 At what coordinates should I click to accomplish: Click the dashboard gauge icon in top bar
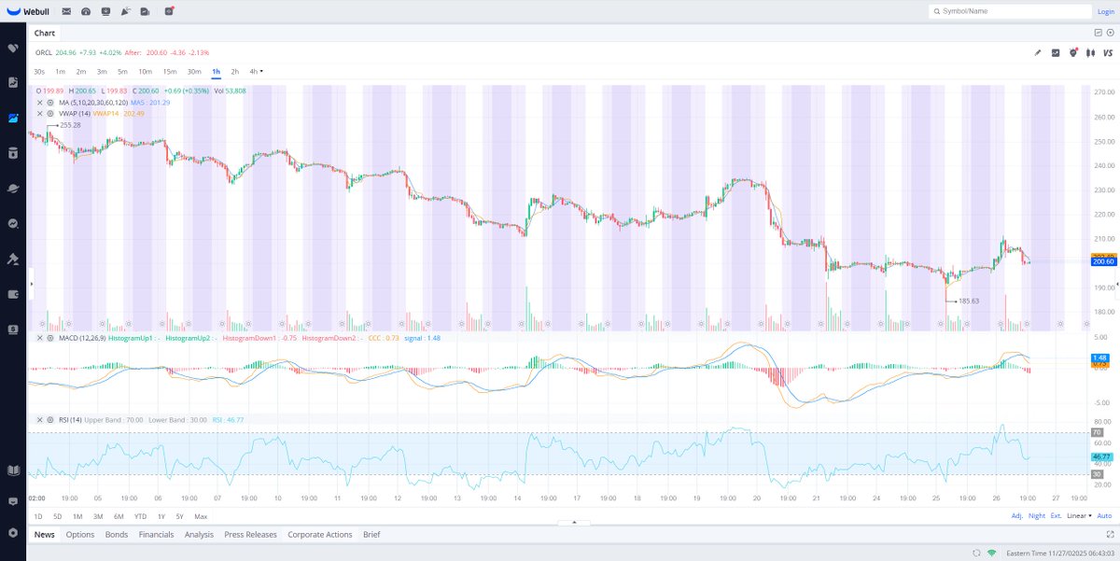(x=86, y=12)
